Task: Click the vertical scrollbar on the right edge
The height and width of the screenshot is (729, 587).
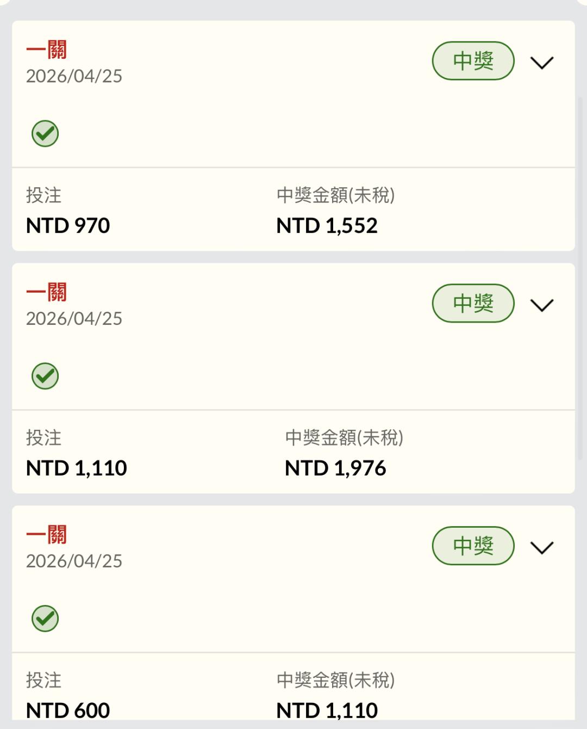Action: tap(579, 272)
